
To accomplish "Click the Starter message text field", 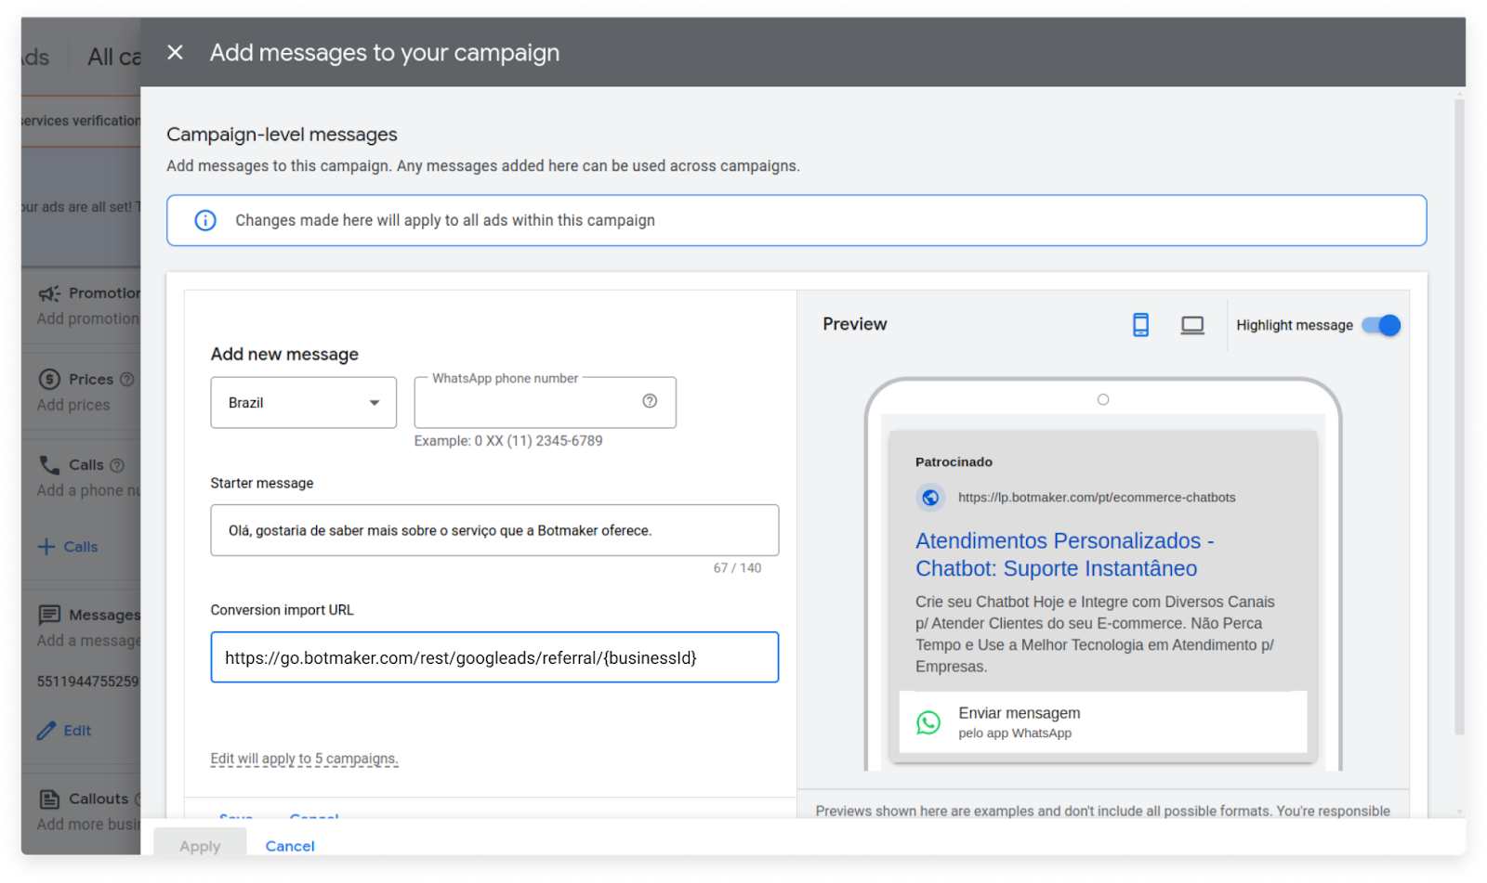I will coord(494,530).
